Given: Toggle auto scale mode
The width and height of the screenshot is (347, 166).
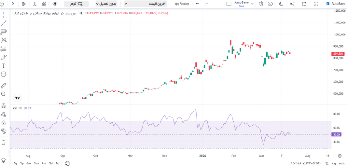Looking at the screenshot, I should [x=342, y=163].
